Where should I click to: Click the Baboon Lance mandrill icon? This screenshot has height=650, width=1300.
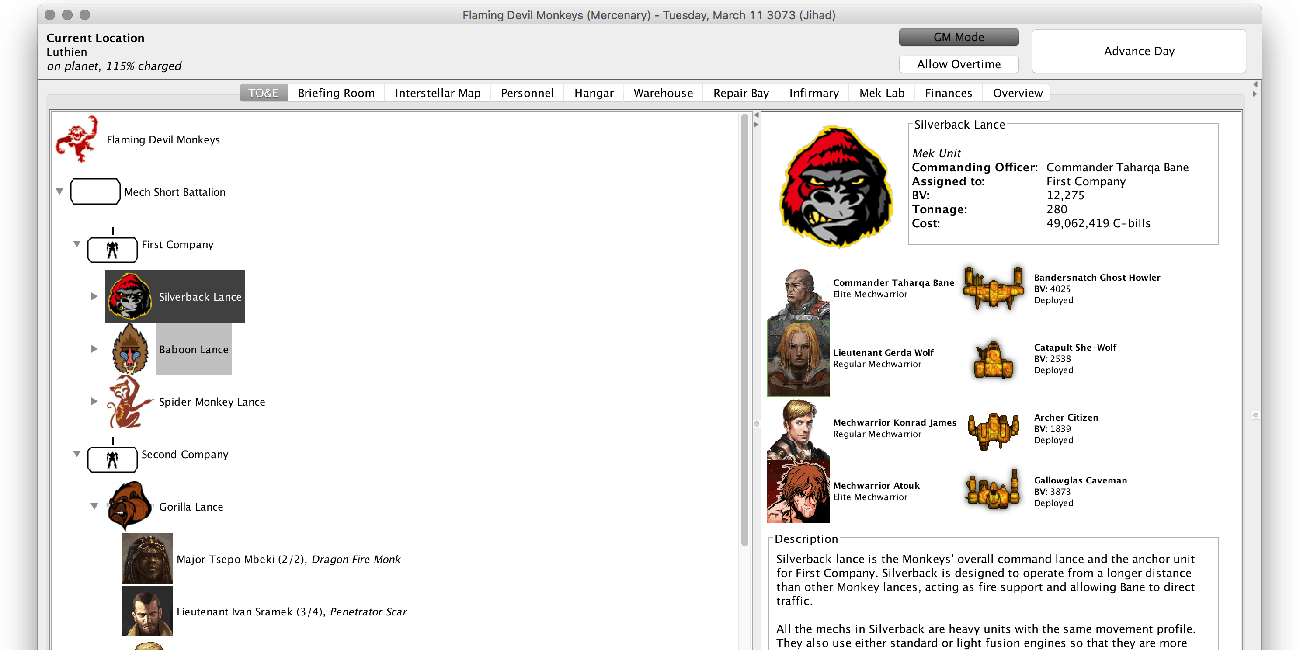pyautogui.click(x=130, y=349)
